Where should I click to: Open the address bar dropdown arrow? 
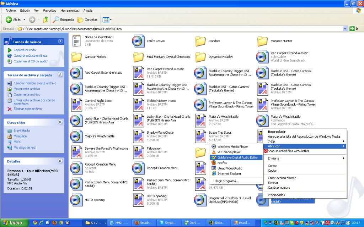tap(345, 29)
